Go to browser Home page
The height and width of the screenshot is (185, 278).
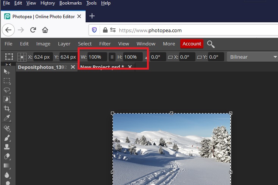pos(45,30)
